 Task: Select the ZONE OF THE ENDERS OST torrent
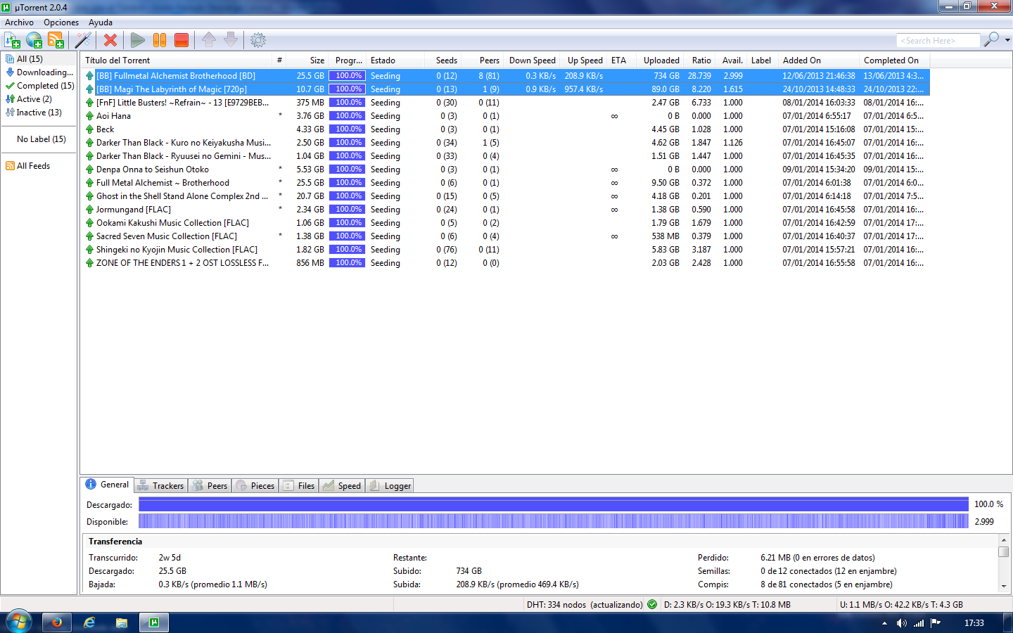click(x=505, y=263)
